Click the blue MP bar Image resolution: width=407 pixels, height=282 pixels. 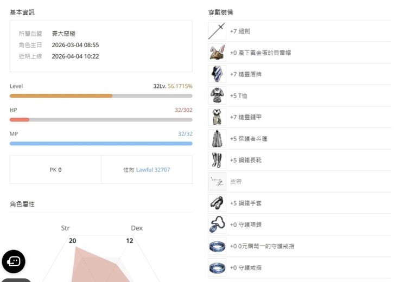pos(101,144)
